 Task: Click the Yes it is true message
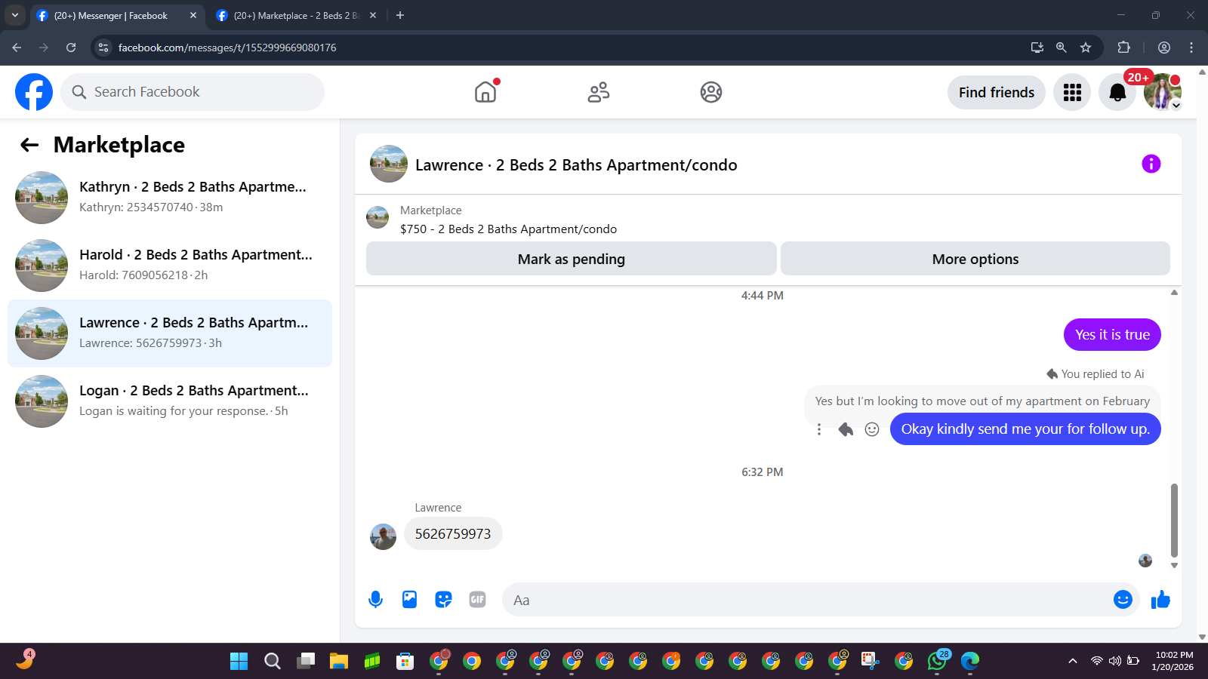tap(1112, 334)
